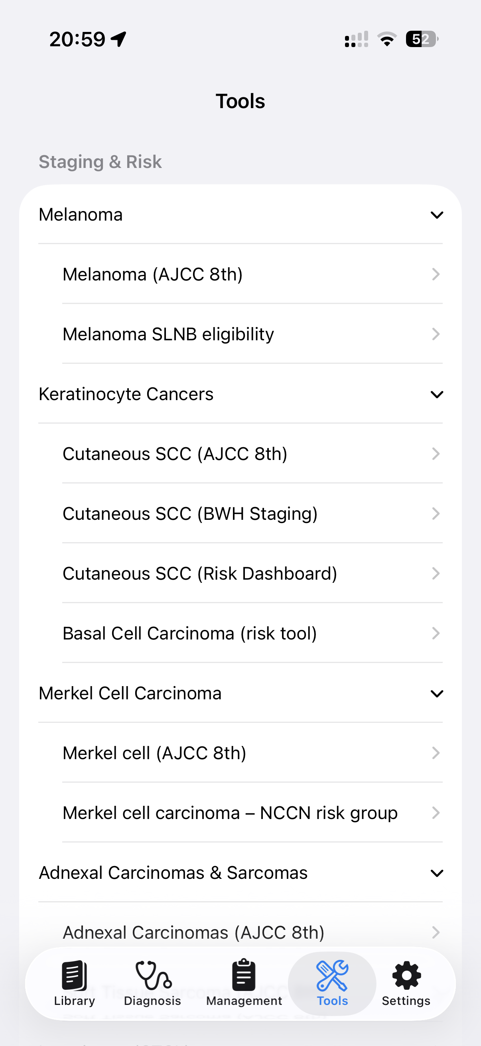Image resolution: width=481 pixels, height=1046 pixels.
Task: Open Merkel cell carcinoma – NCCN risk group
Action: tap(230, 813)
